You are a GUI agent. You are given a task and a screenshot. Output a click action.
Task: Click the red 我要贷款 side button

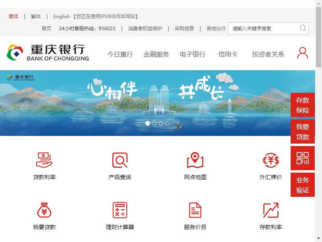pos(303,131)
